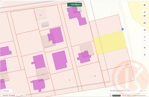Click the Beta-версия badge
The width and height of the screenshot is (149, 97).
pyautogui.click(x=116, y=95)
